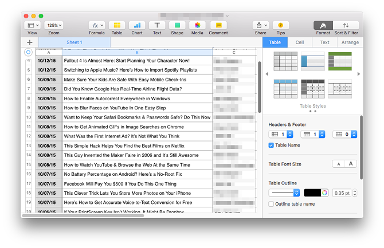This screenshot has width=384, height=248.
Task: Click the Share toolbar button
Action: (260, 25)
